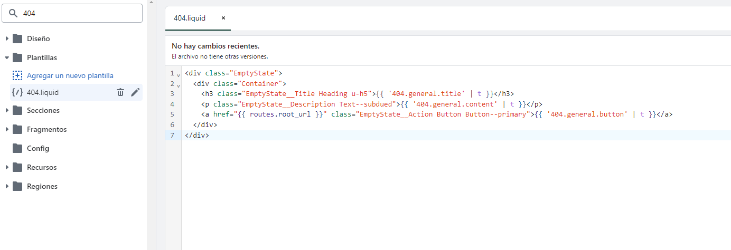The image size is (731, 250).
Task: Expand the Recursos folder arrow
Action: pyautogui.click(x=7, y=167)
